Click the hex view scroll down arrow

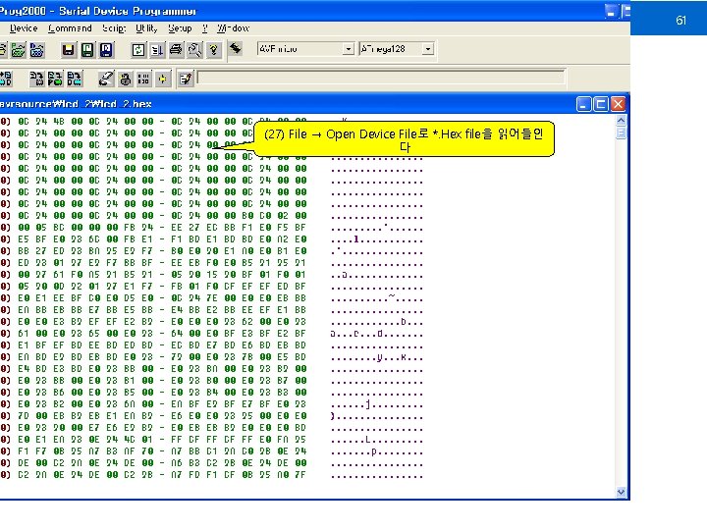(x=621, y=492)
